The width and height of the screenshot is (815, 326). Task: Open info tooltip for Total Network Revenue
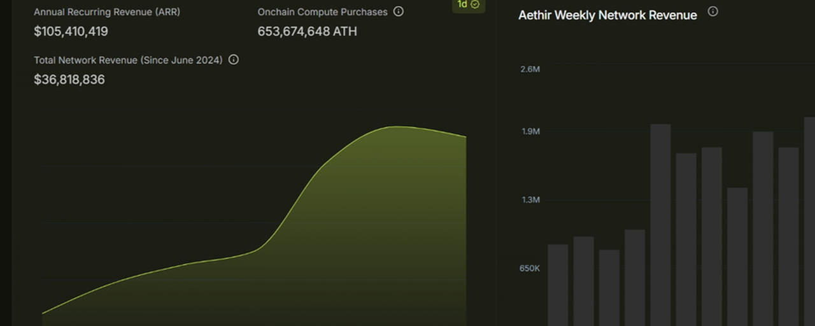pyautogui.click(x=234, y=60)
